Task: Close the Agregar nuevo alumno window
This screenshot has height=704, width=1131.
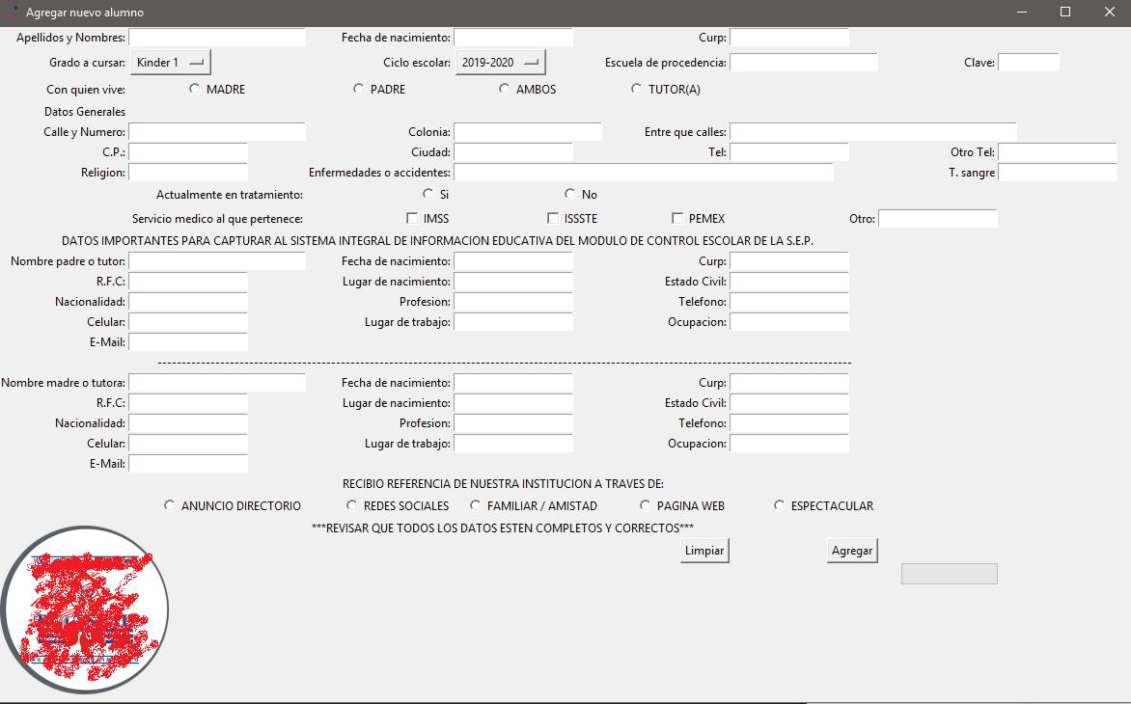Action: coord(1110,13)
